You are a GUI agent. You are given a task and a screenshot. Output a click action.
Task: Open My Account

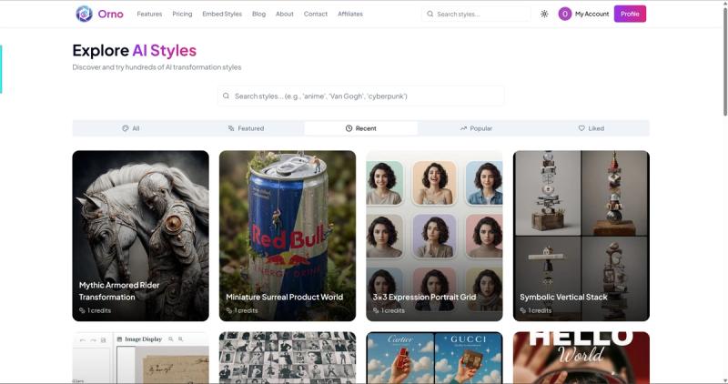[592, 14]
